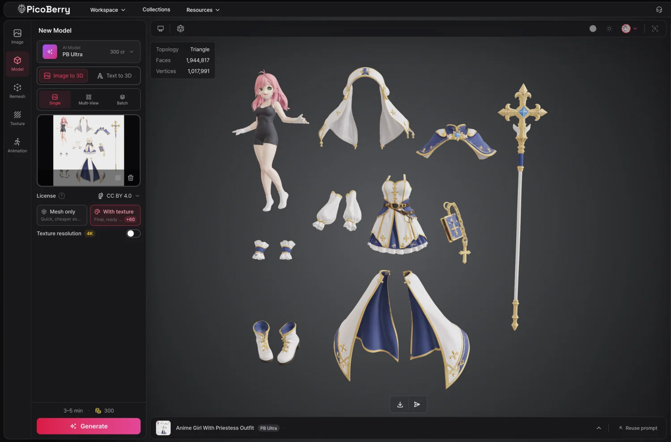
Task: Click the headset support icon
Action: [659, 10]
